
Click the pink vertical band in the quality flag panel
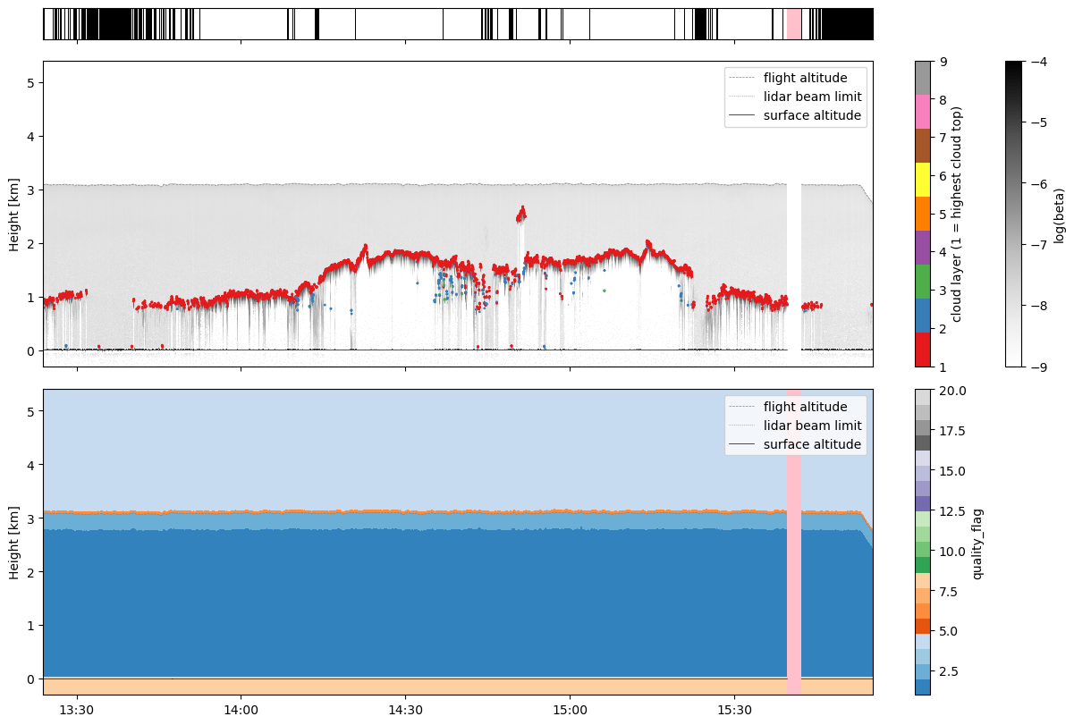(794, 542)
